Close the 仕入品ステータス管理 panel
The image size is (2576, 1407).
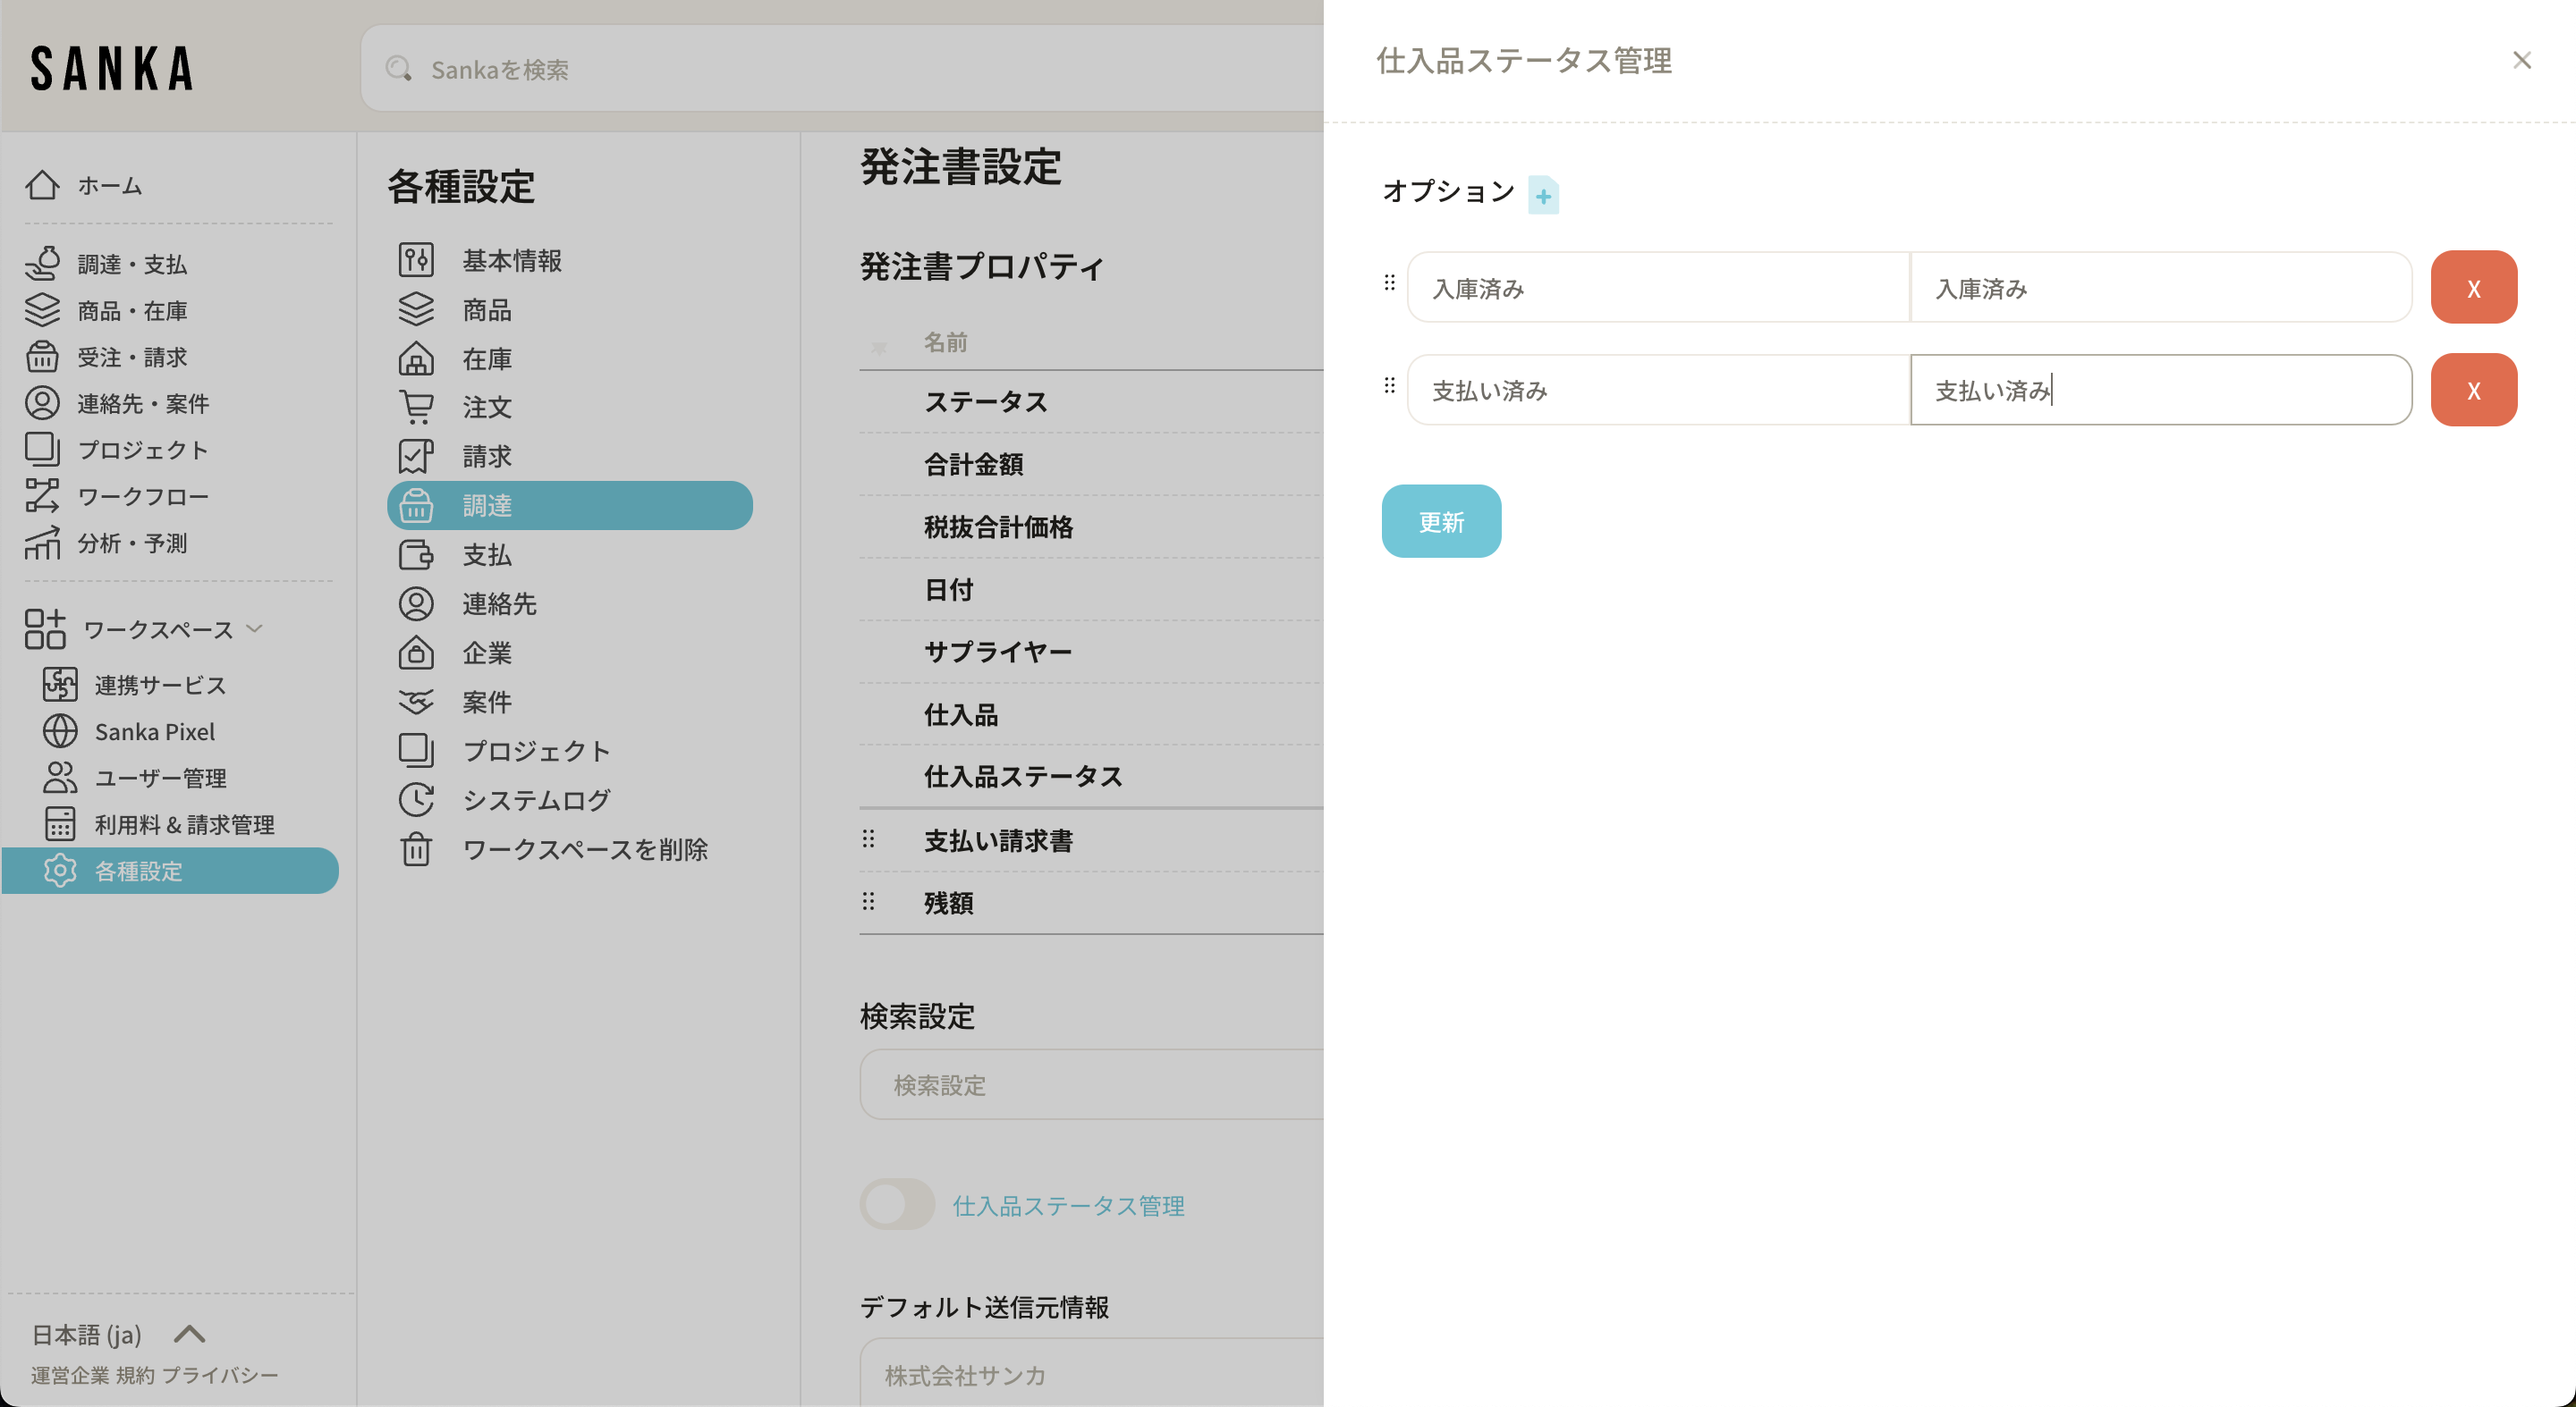(2521, 60)
